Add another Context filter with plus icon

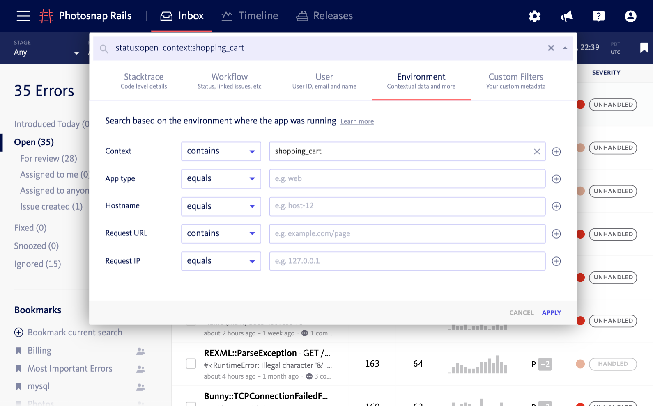556,151
